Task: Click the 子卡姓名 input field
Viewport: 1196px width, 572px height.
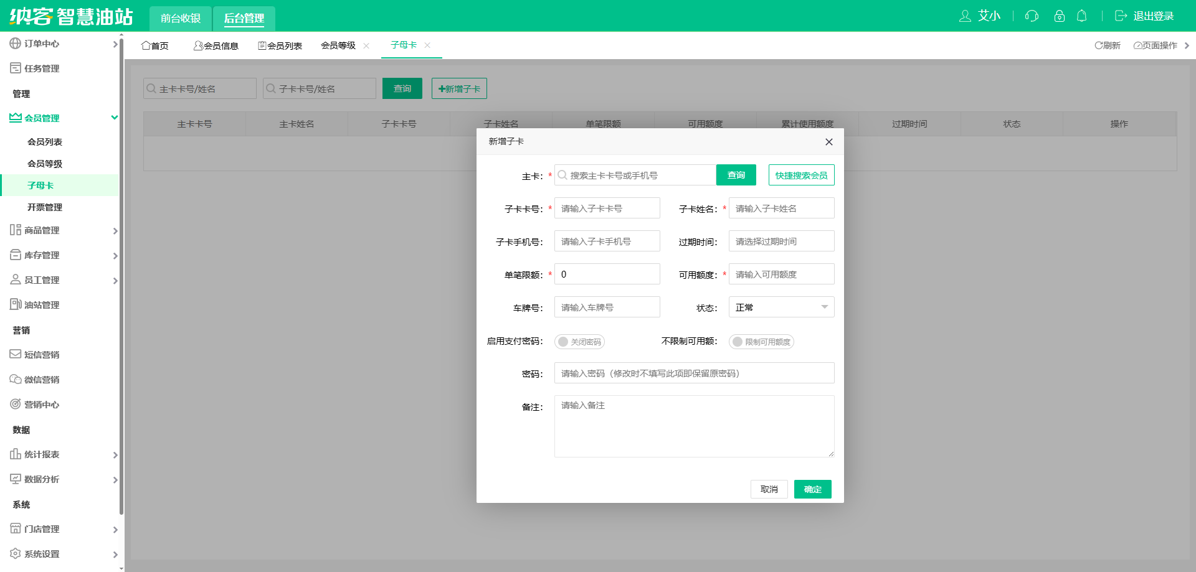Action: [782, 208]
